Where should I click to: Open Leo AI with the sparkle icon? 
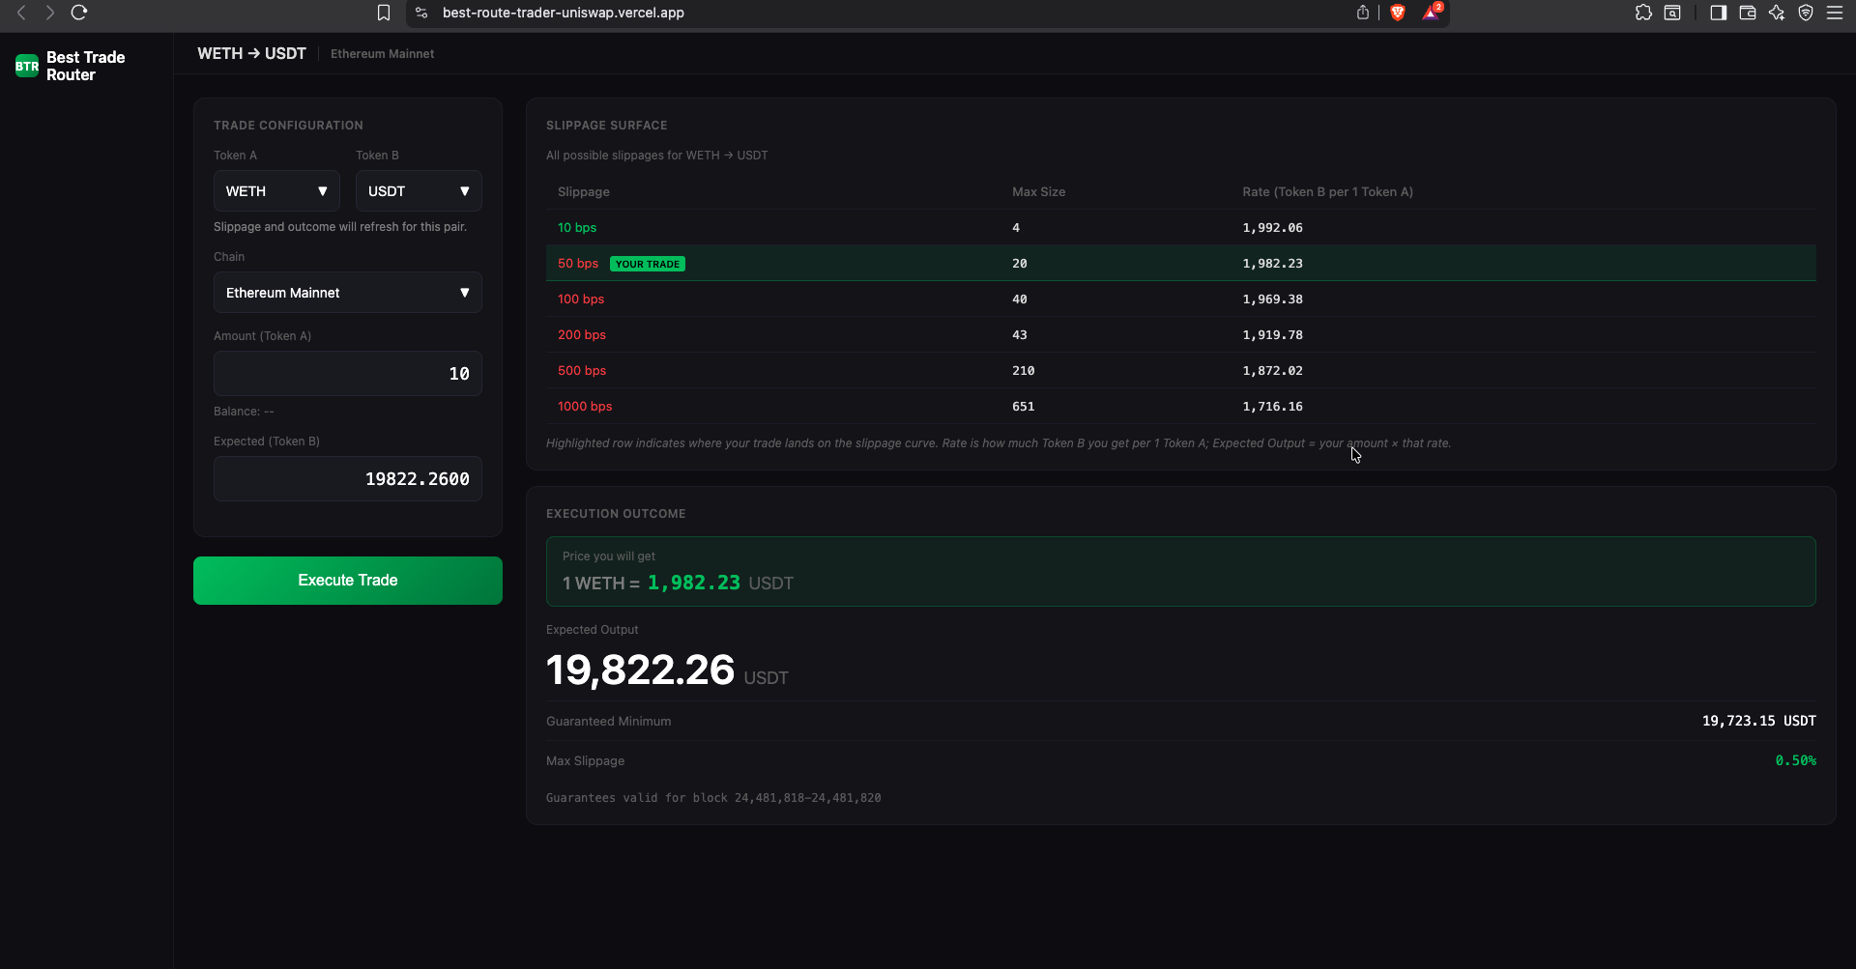coord(1777,13)
